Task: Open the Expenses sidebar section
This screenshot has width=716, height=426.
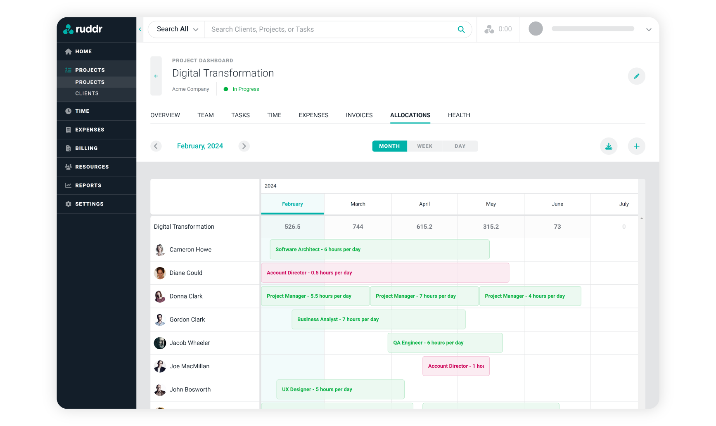Action: click(x=89, y=129)
